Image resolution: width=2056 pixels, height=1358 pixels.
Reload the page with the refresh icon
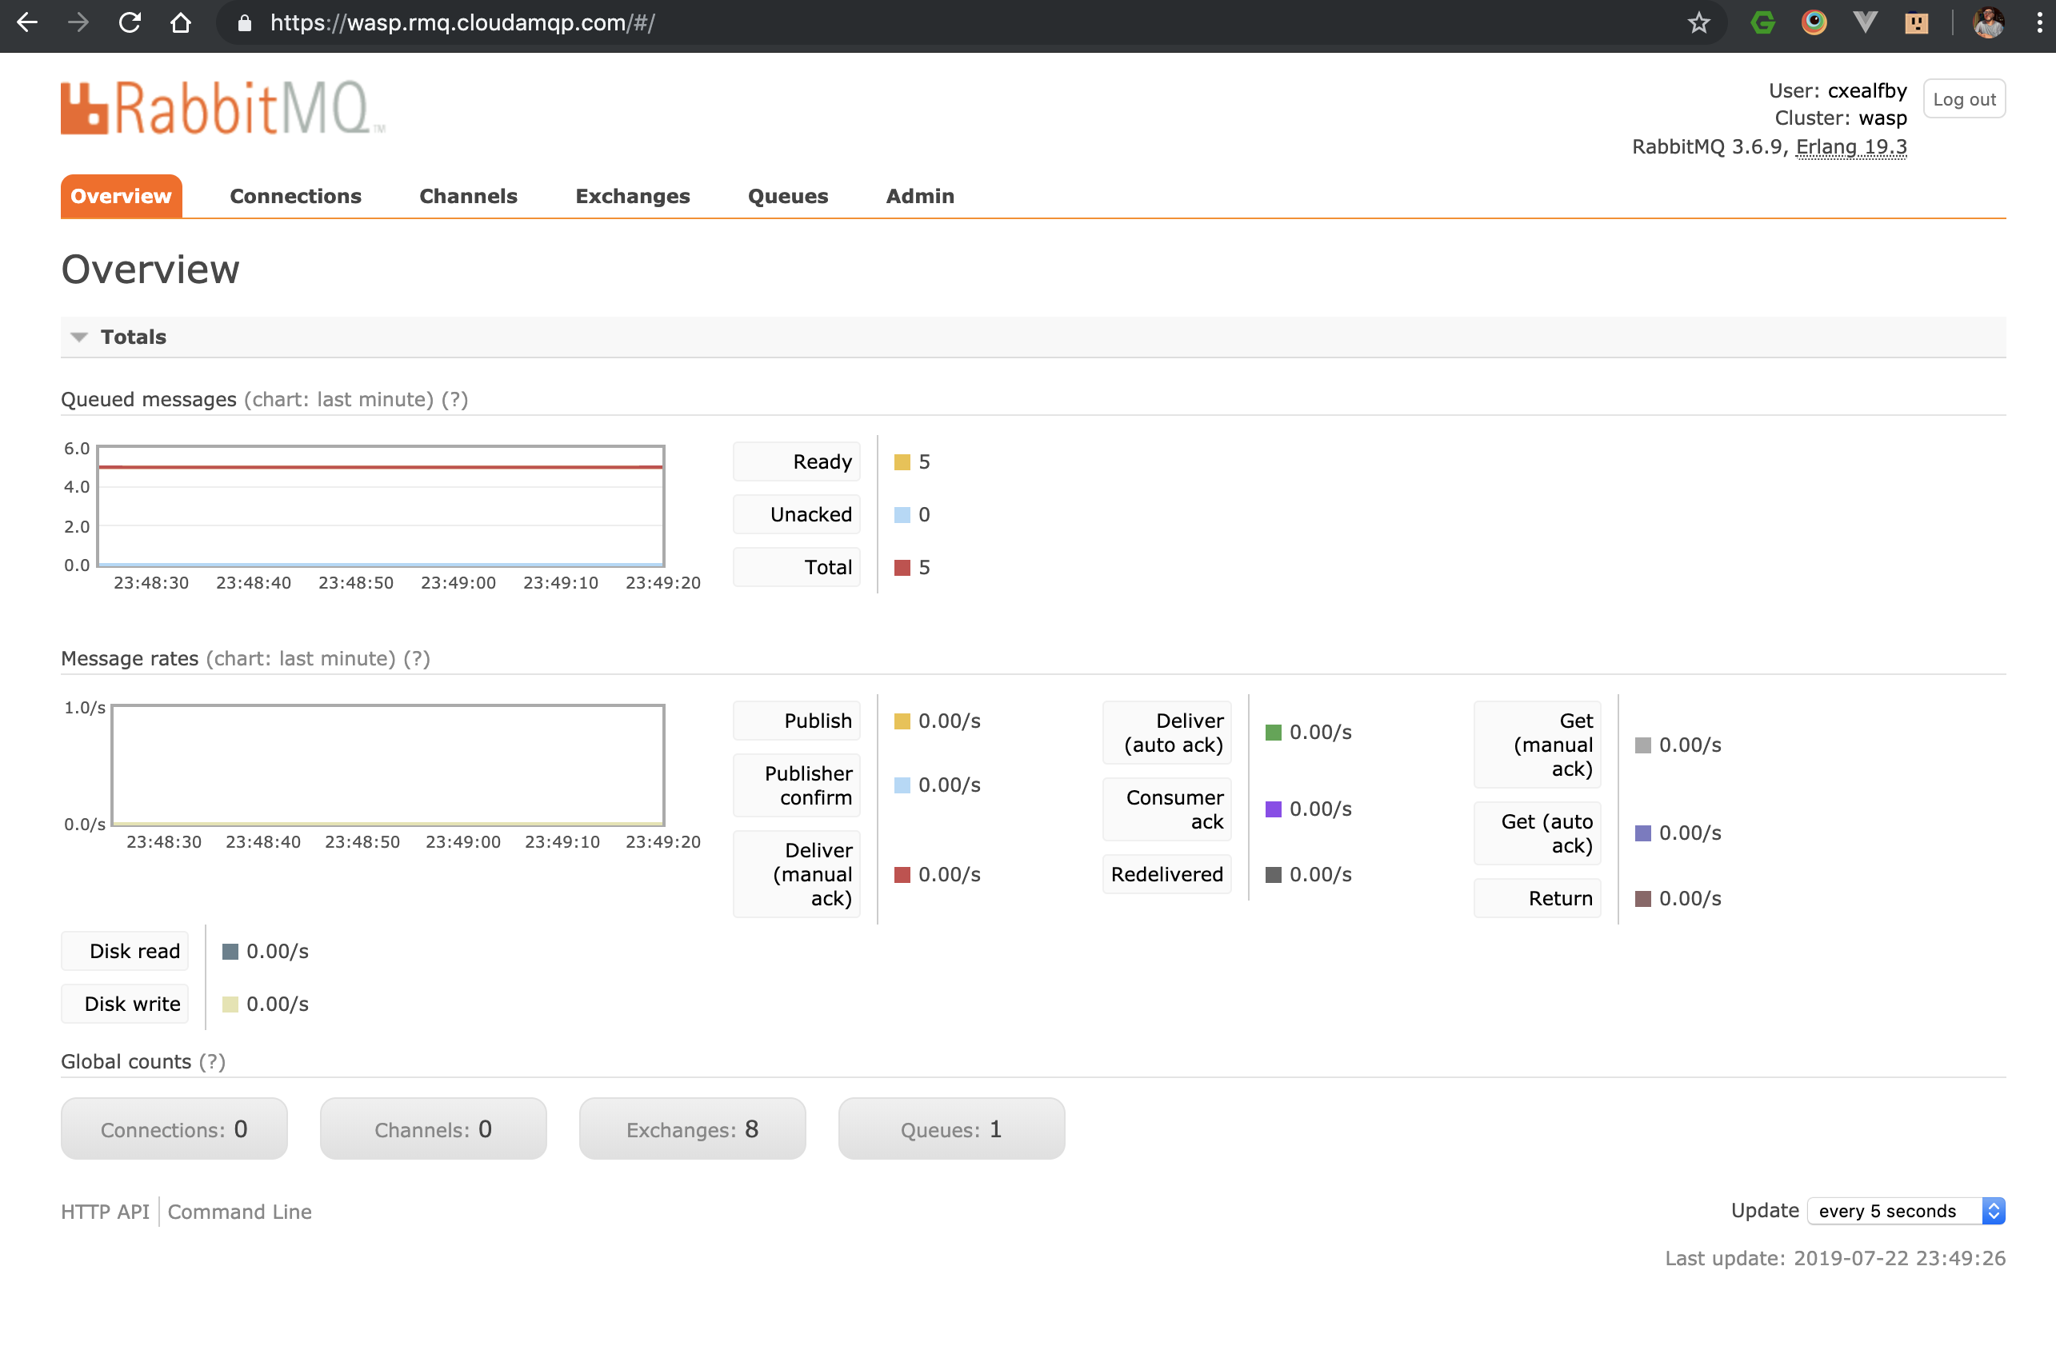coord(130,22)
